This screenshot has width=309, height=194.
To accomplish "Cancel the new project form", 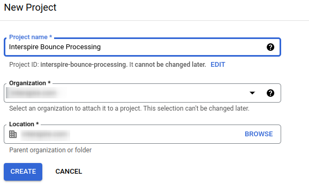I will coord(69,172).
